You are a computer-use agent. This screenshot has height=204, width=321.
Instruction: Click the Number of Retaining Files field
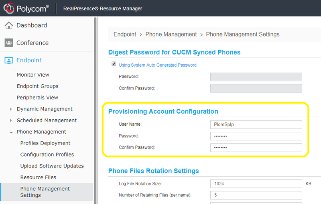[256, 195]
